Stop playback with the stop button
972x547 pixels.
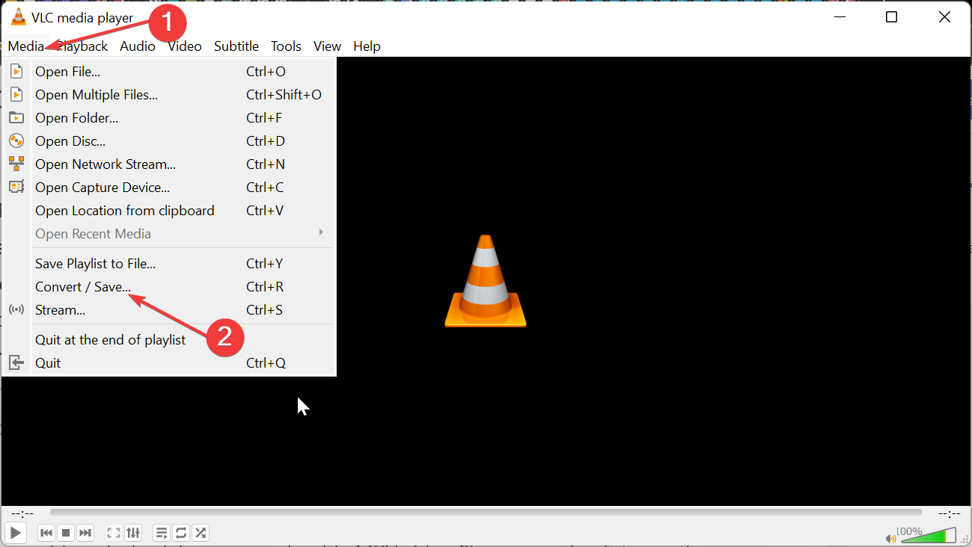click(x=66, y=533)
